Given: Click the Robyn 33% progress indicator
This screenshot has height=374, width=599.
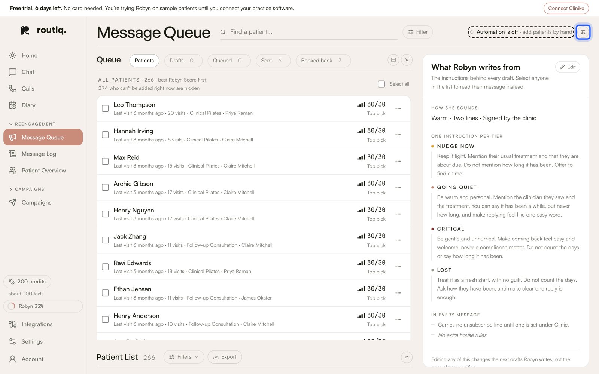Looking at the screenshot, I should (43, 306).
